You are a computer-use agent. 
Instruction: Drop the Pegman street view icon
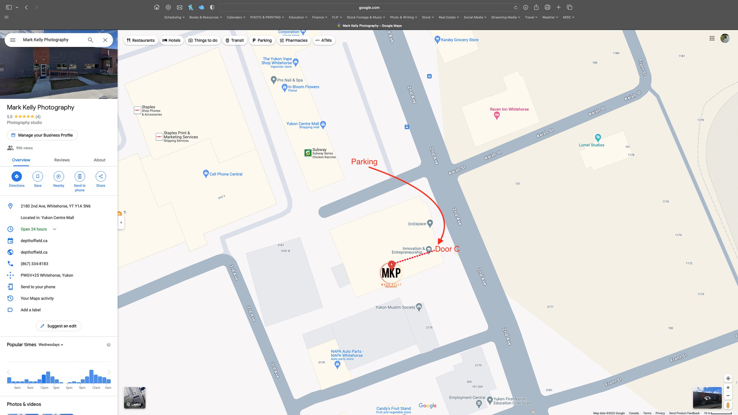(x=728, y=405)
